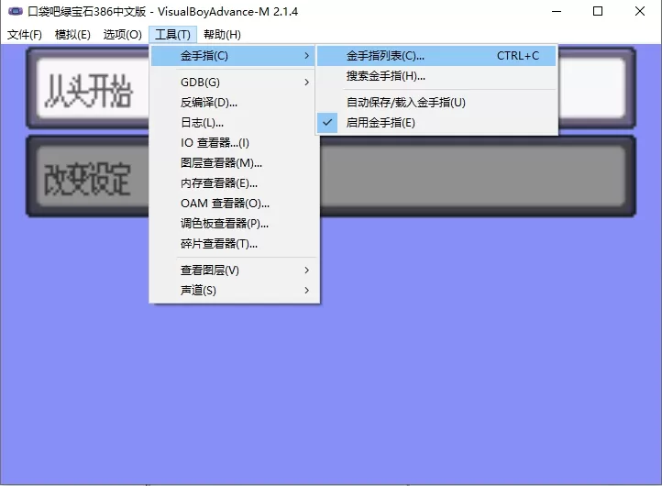Expand GDB(G) submenu arrow

click(307, 83)
